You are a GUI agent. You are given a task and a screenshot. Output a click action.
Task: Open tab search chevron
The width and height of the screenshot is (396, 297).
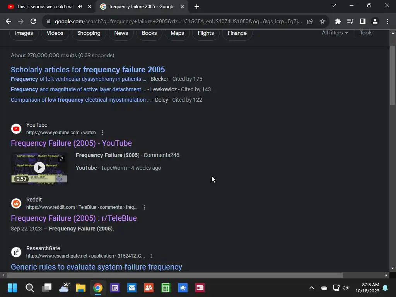(x=334, y=5)
